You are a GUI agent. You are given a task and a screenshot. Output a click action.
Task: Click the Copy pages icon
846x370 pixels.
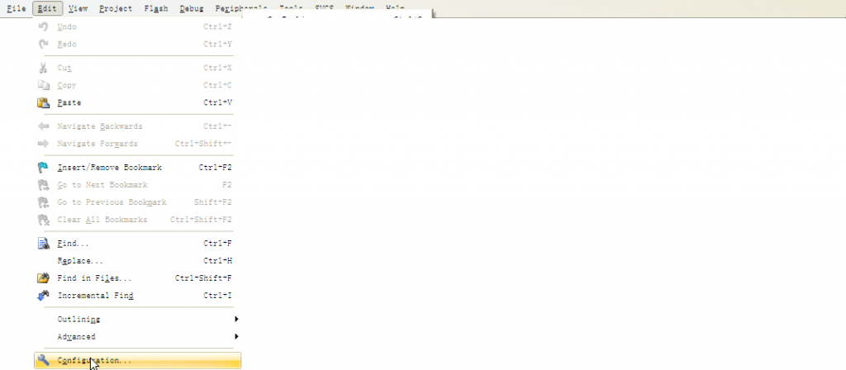click(44, 85)
